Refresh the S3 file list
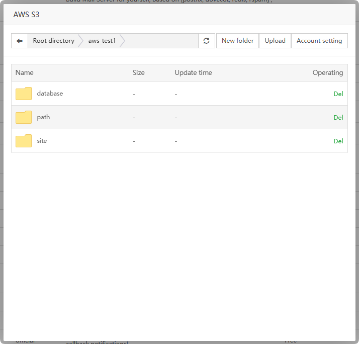The image size is (359, 344). click(207, 41)
